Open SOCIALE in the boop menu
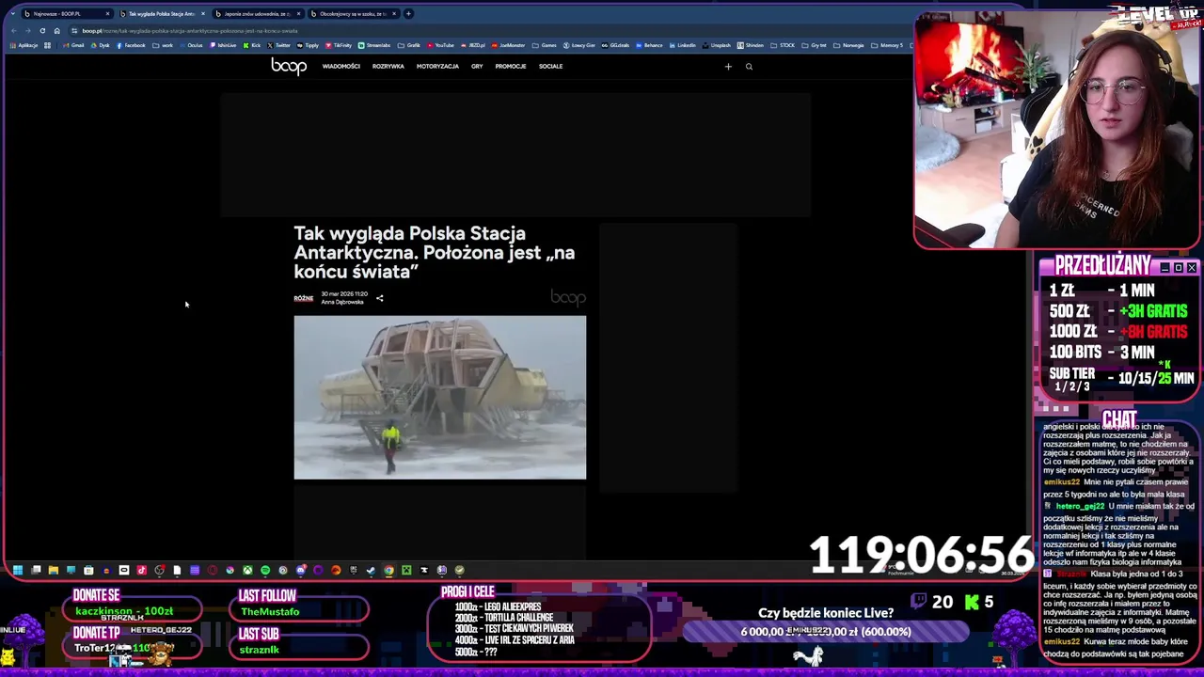Image resolution: width=1204 pixels, height=677 pixels. click(x=550, y=67)
